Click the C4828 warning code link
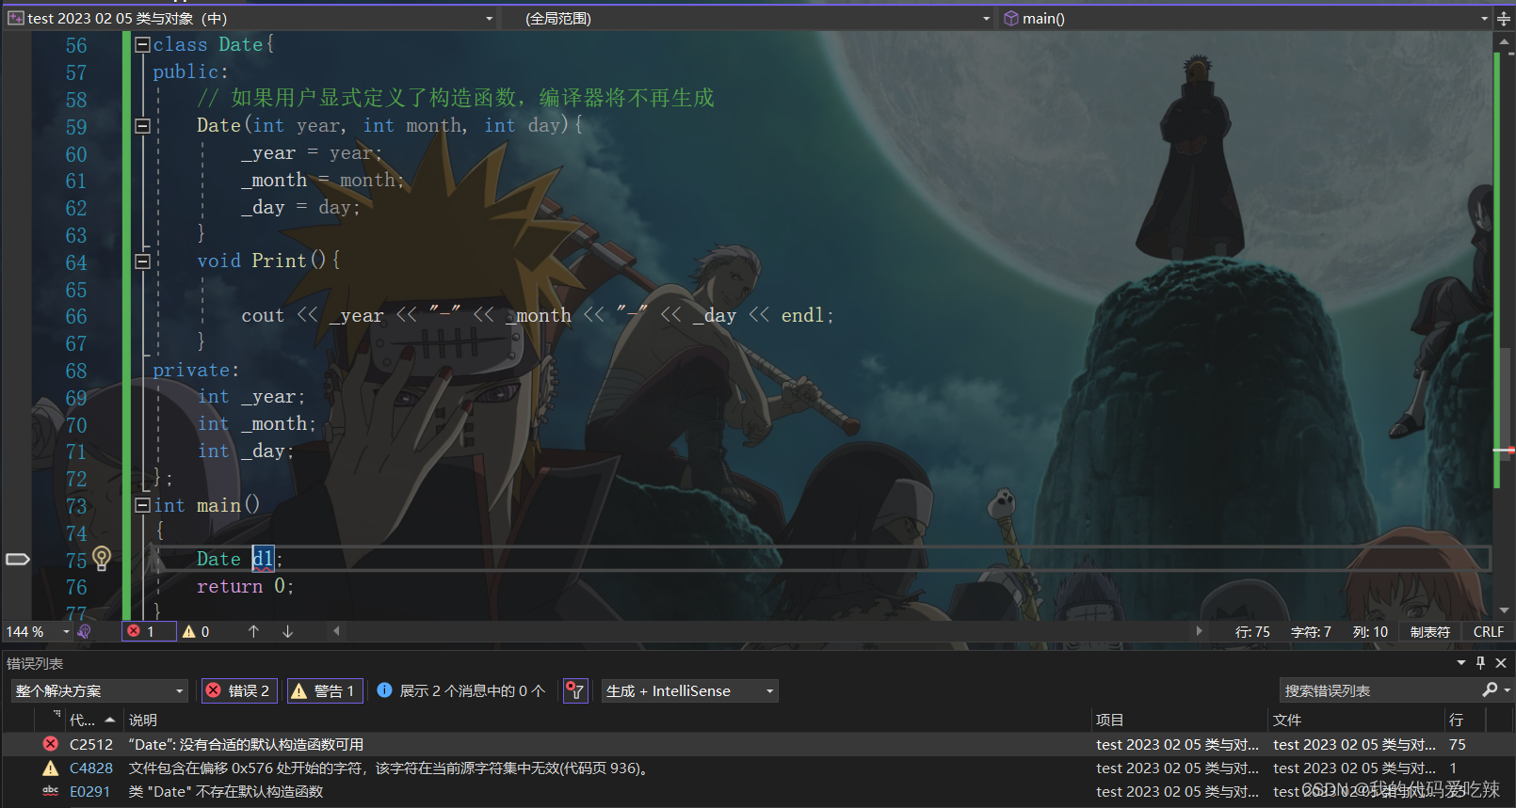 click(91, 768)
